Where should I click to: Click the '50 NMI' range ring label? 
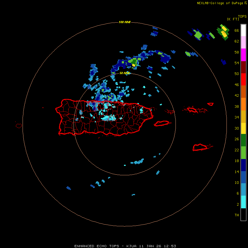pos(125,73)
